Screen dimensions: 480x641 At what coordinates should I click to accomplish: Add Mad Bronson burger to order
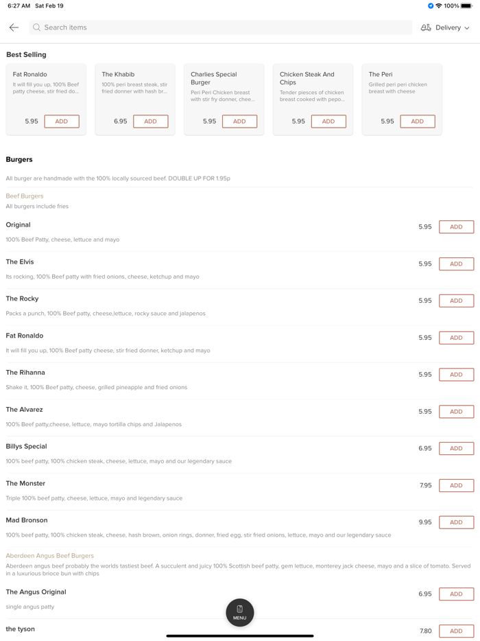456,522
